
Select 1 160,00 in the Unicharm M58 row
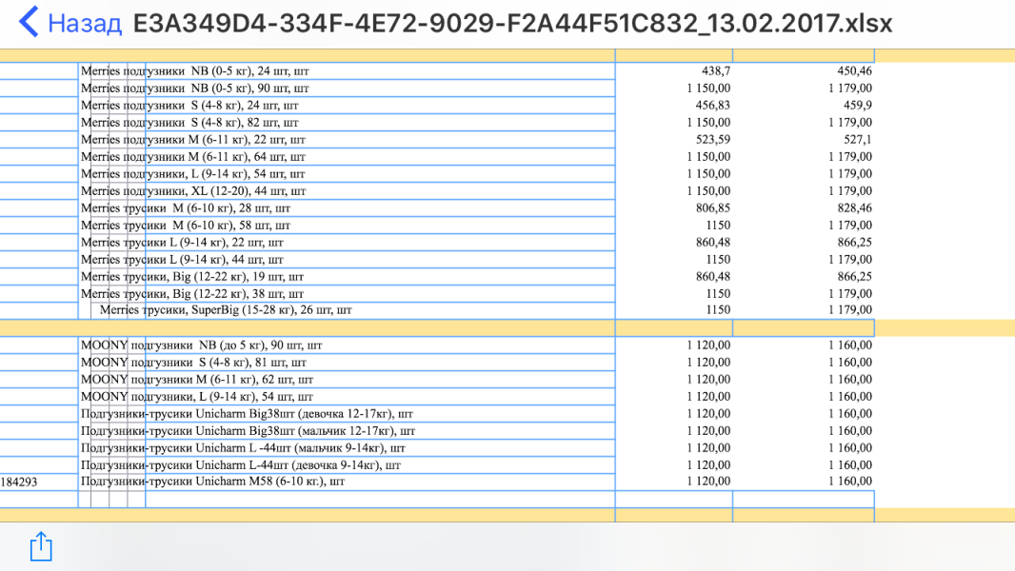point(850,482)
